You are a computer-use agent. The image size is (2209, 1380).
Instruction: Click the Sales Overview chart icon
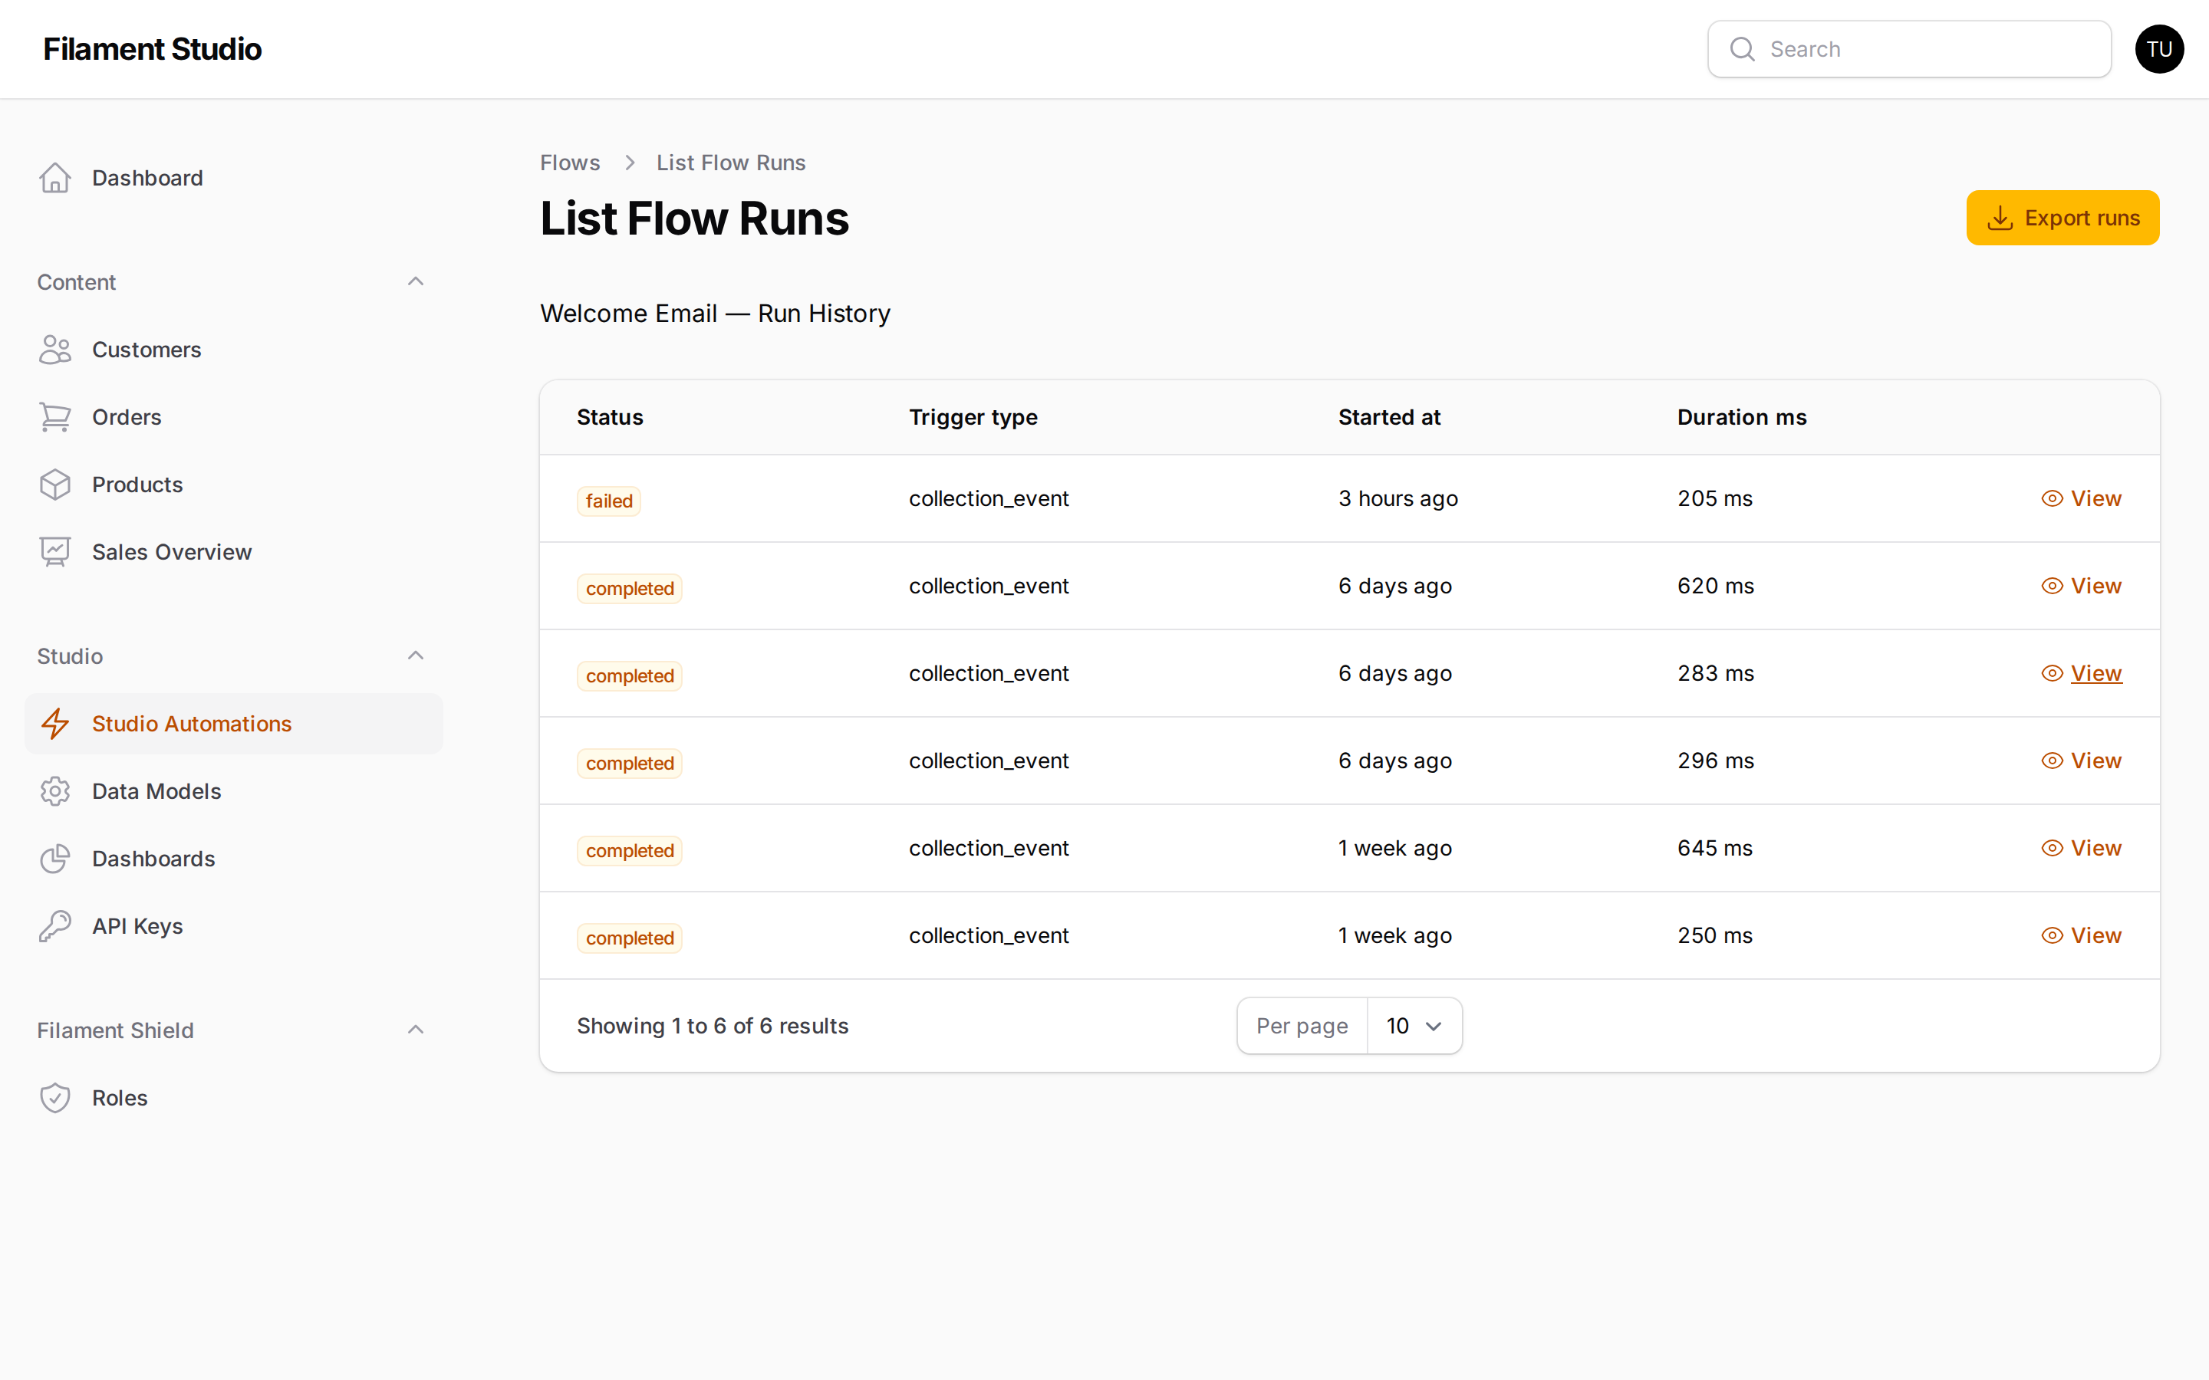pos(54,552)
